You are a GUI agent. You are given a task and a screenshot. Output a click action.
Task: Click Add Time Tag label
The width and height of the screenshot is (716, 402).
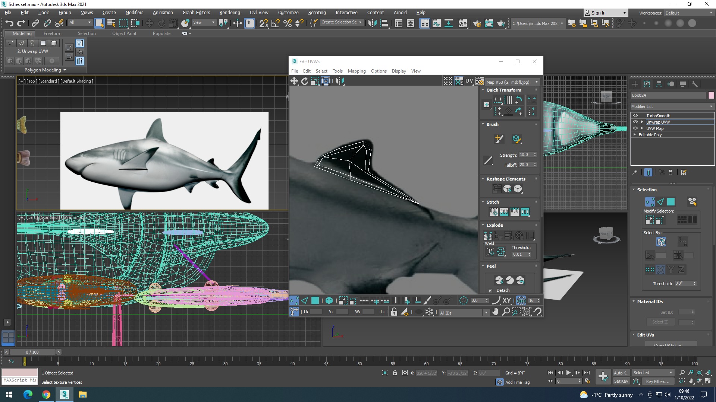coord(517,382)
